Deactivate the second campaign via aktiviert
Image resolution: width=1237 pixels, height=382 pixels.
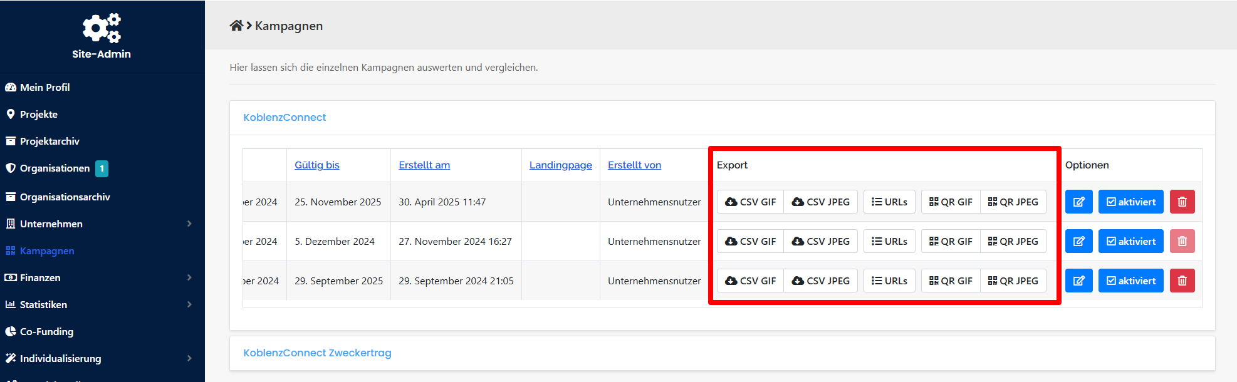coord(1130,241)
